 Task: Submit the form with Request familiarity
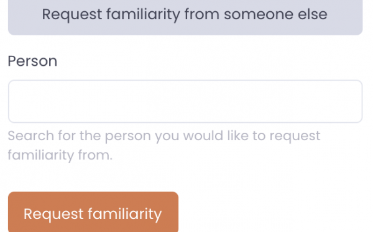point(93,212)
